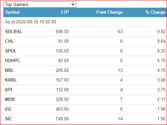Open the SIC stock symbol
167x125 pixels.
(x=9, y=119)
